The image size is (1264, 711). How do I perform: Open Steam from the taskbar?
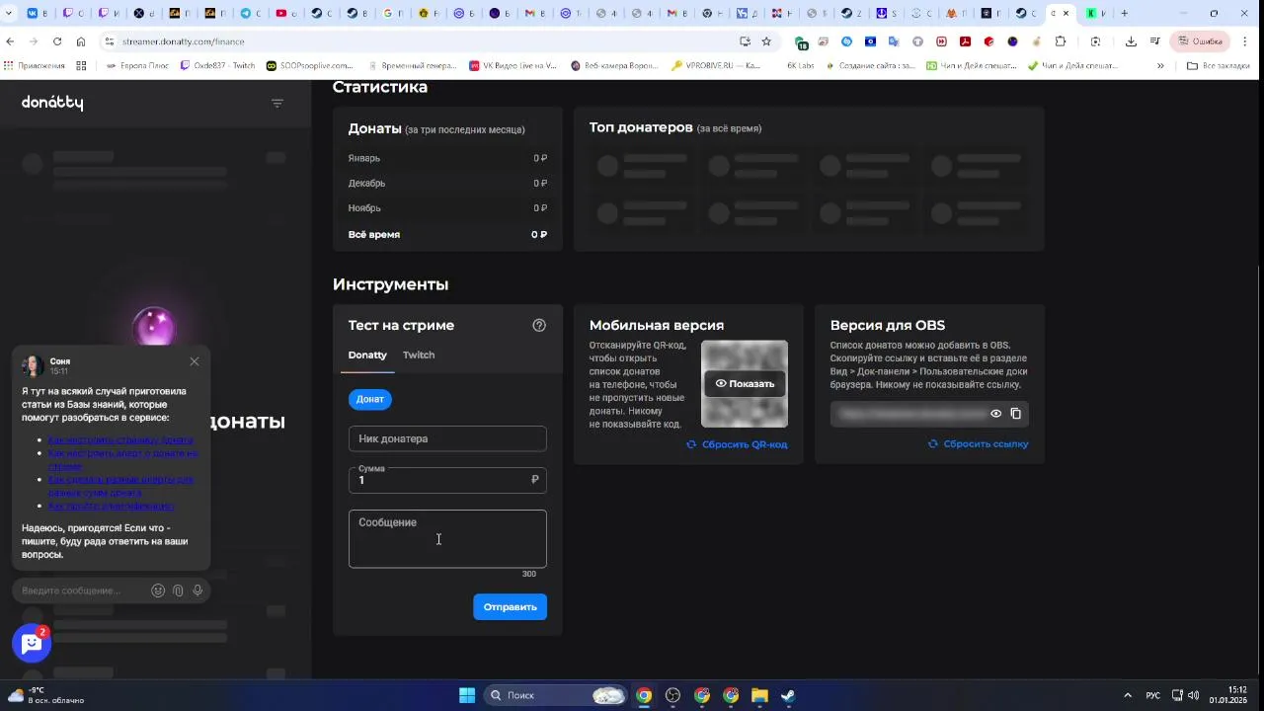click(788, 695)
